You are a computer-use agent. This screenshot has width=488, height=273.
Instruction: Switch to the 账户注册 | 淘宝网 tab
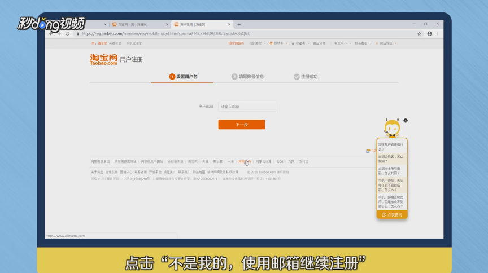tap(202, 24)
